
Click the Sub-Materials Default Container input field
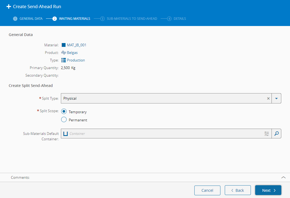163,134
